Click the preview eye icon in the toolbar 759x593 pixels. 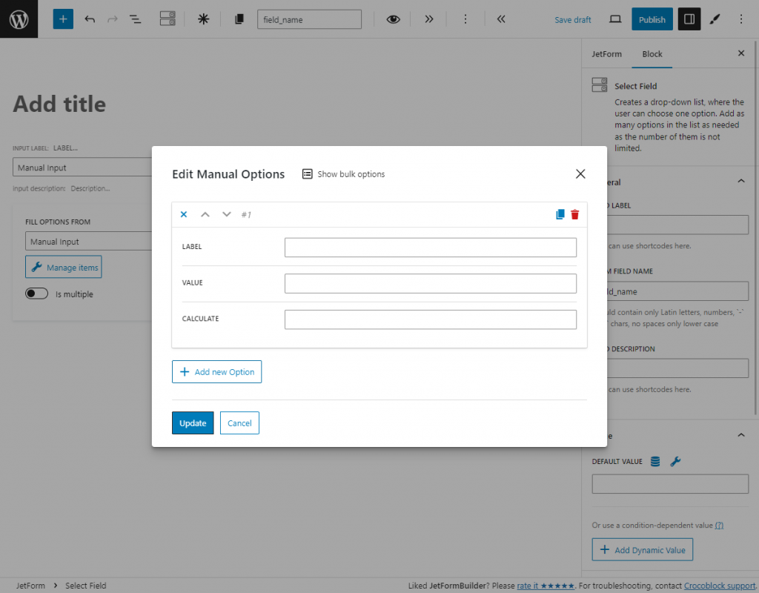[393, 19]
